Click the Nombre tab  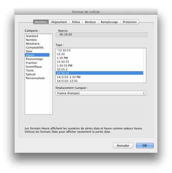(41, 22)
